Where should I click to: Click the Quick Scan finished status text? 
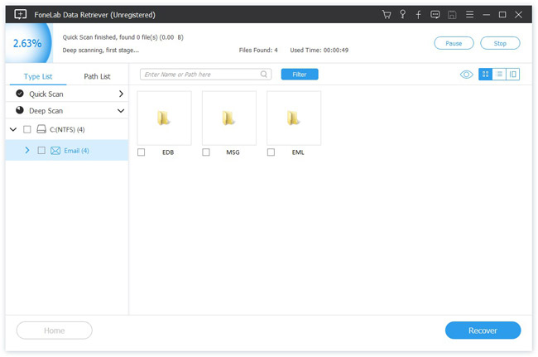(122, 37)
